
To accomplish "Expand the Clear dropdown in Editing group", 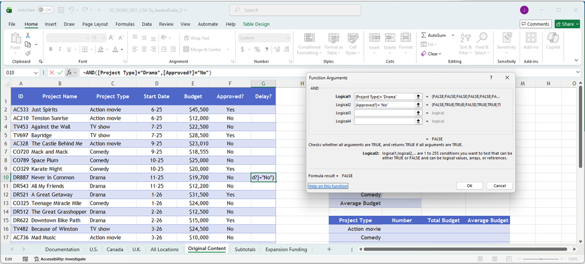I will click(440, 53).
